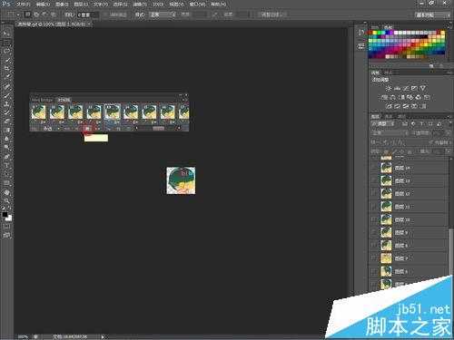
Task: Select the Horizontal Type tool
Action: [x=6, y=166]
